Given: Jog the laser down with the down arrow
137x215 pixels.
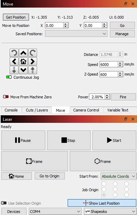Looking at the screenshot, I should [23, 70].
